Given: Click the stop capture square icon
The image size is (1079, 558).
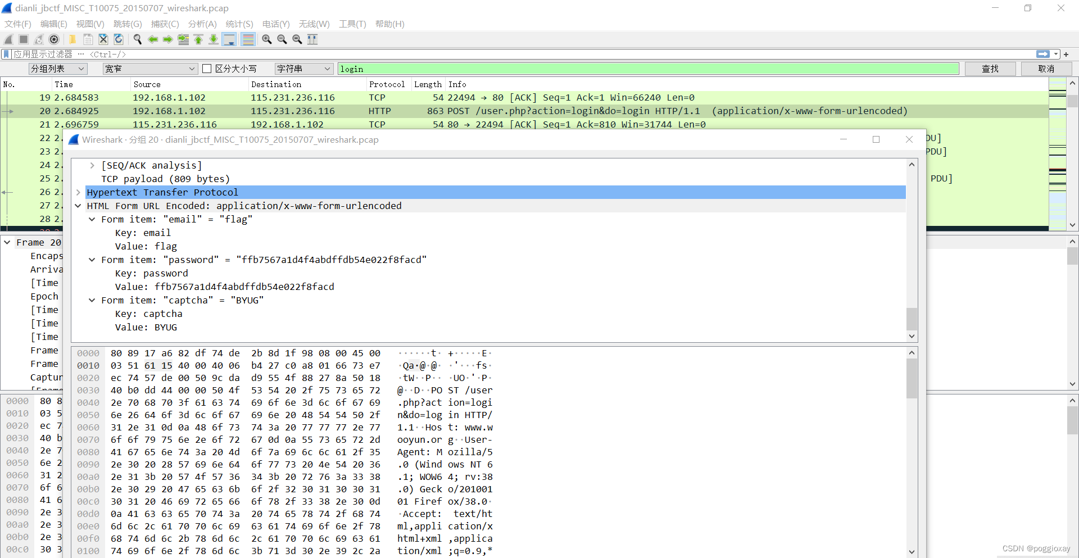Looking at the screenshot, I should pyautogui.click(x=24, y=39).
